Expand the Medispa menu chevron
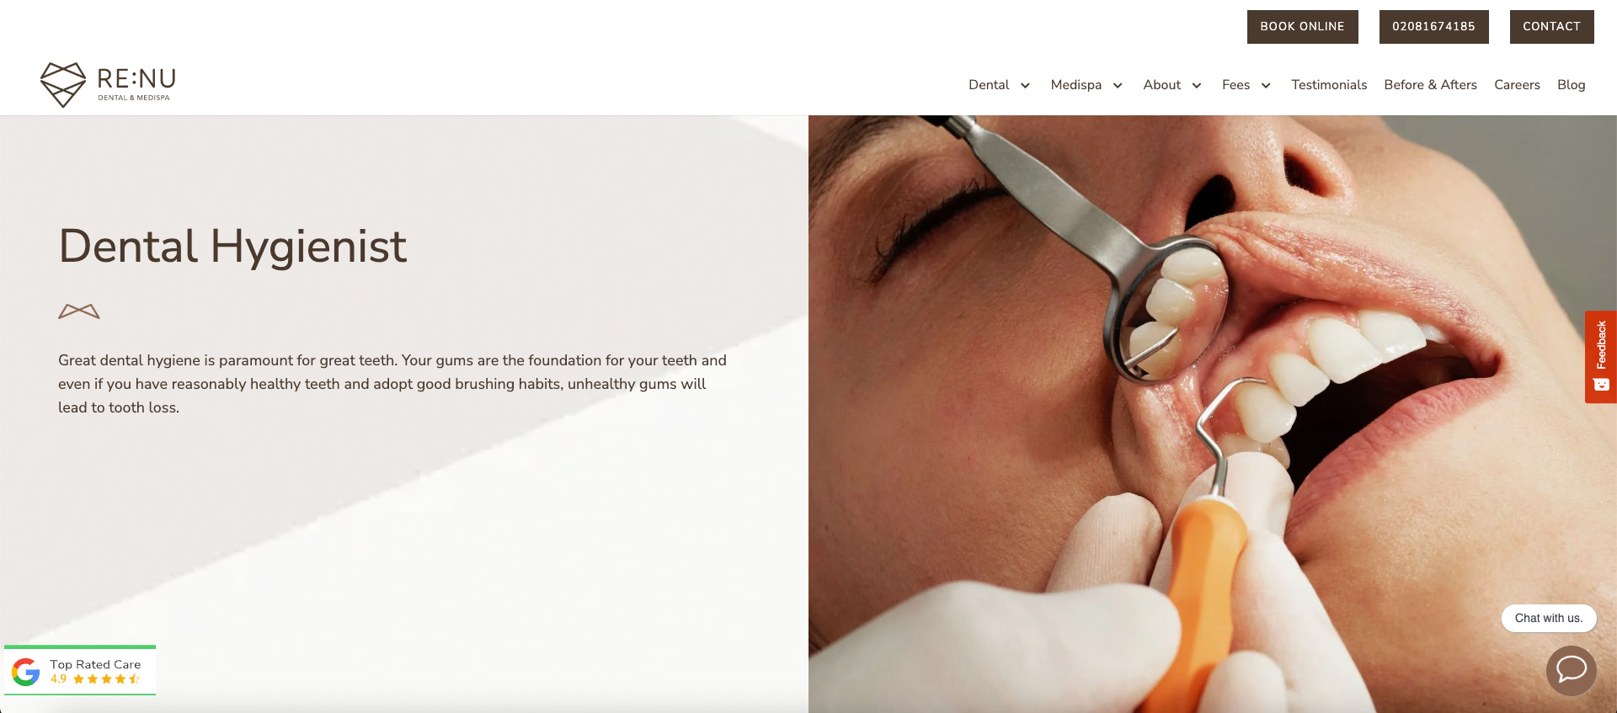Image resolution: width=1617 pixels, height=713 pixels. click(x=1118, y=85)
